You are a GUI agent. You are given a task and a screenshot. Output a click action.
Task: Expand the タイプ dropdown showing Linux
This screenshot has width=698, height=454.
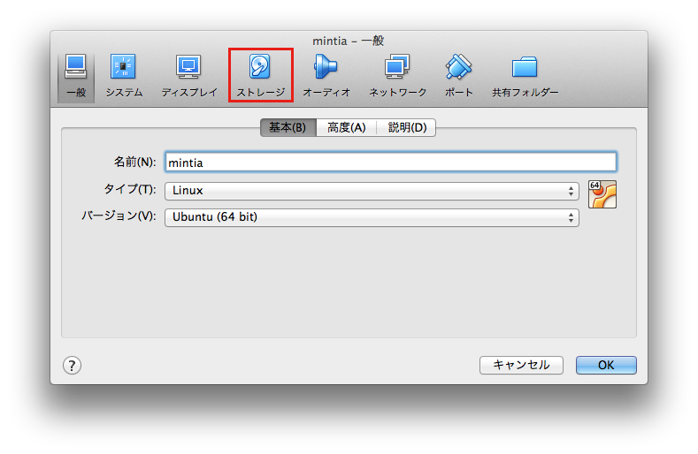pos(372,190)
